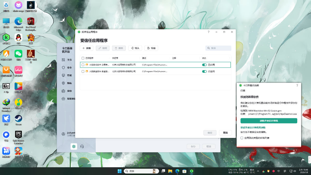311x175 pixels.
Task: Open the QQ Music desktop icon
Action: click(18, 104)
